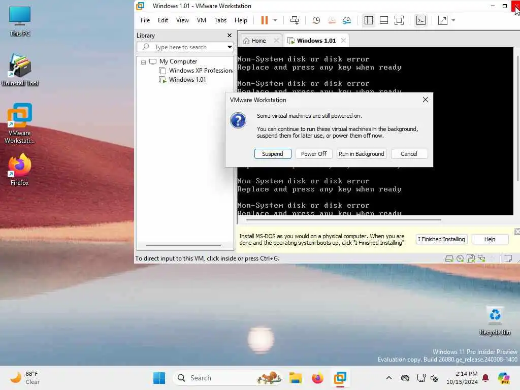Click the revert to snapshot toolbar icon

331,20
